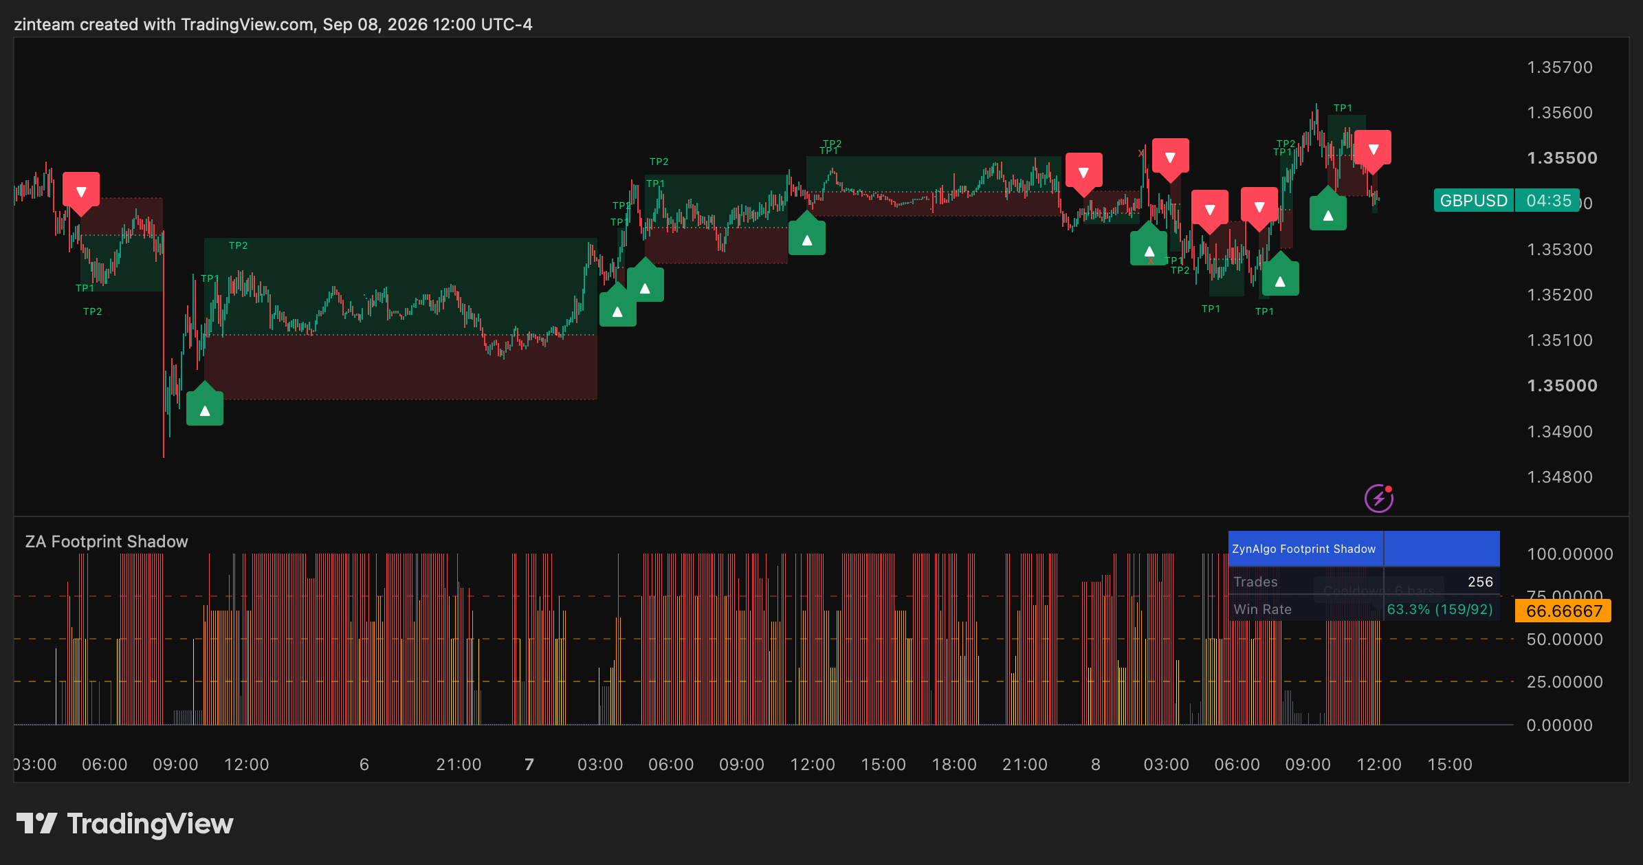Click the ZynAlgo Footprint Shadow table header
The width and height of the screenshot is (1643, 865).
coord(1304,549)
